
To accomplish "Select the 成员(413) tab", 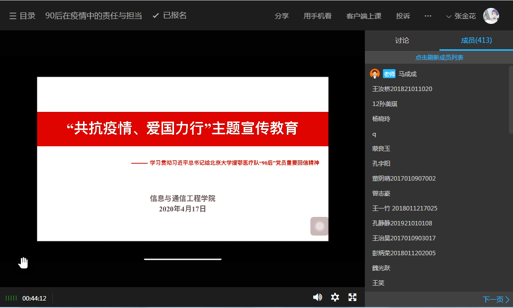I will [476, 40].
